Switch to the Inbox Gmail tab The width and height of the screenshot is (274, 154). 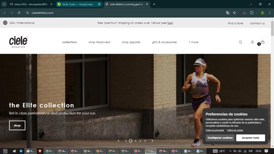[x=31, y=4]
